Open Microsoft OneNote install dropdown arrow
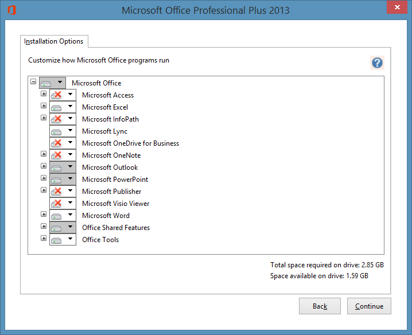Screen dimensions: 412x335 tap(70, 154)
